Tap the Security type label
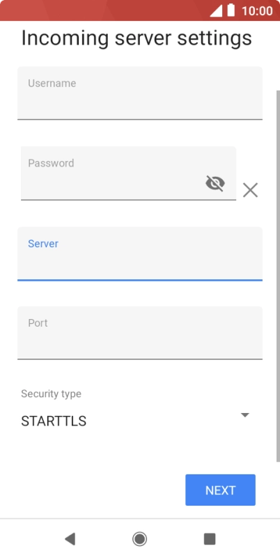 pyautogui.click(x=51, y=394)
